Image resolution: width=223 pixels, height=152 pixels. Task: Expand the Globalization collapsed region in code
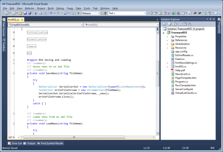click(x=14, y=39)
